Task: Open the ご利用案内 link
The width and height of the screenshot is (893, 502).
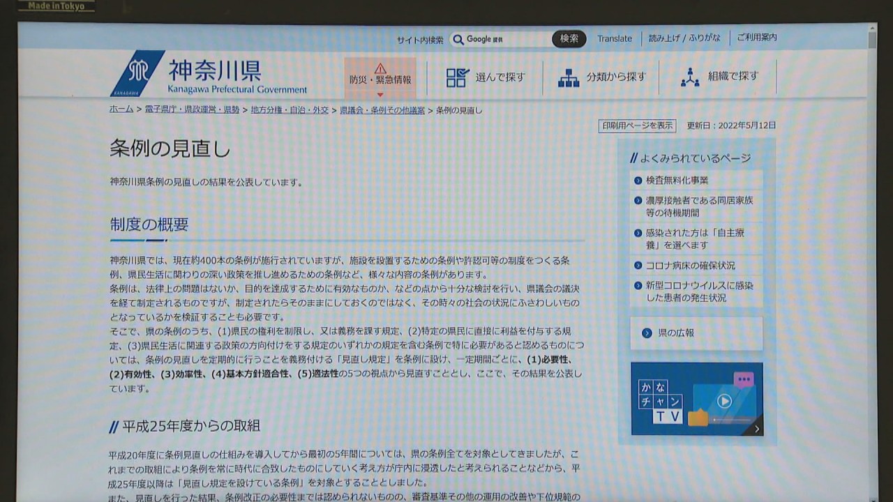Action: tap(756, 38)
